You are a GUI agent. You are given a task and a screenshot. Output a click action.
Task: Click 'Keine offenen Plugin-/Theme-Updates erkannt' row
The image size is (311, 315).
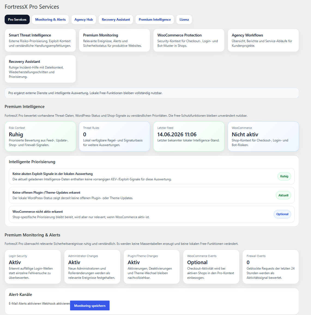(x=152, y=195)
